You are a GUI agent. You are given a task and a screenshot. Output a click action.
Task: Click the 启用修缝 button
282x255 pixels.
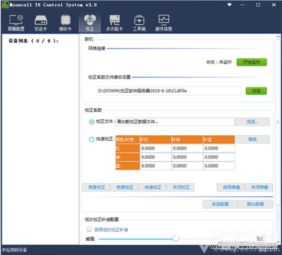231,188
